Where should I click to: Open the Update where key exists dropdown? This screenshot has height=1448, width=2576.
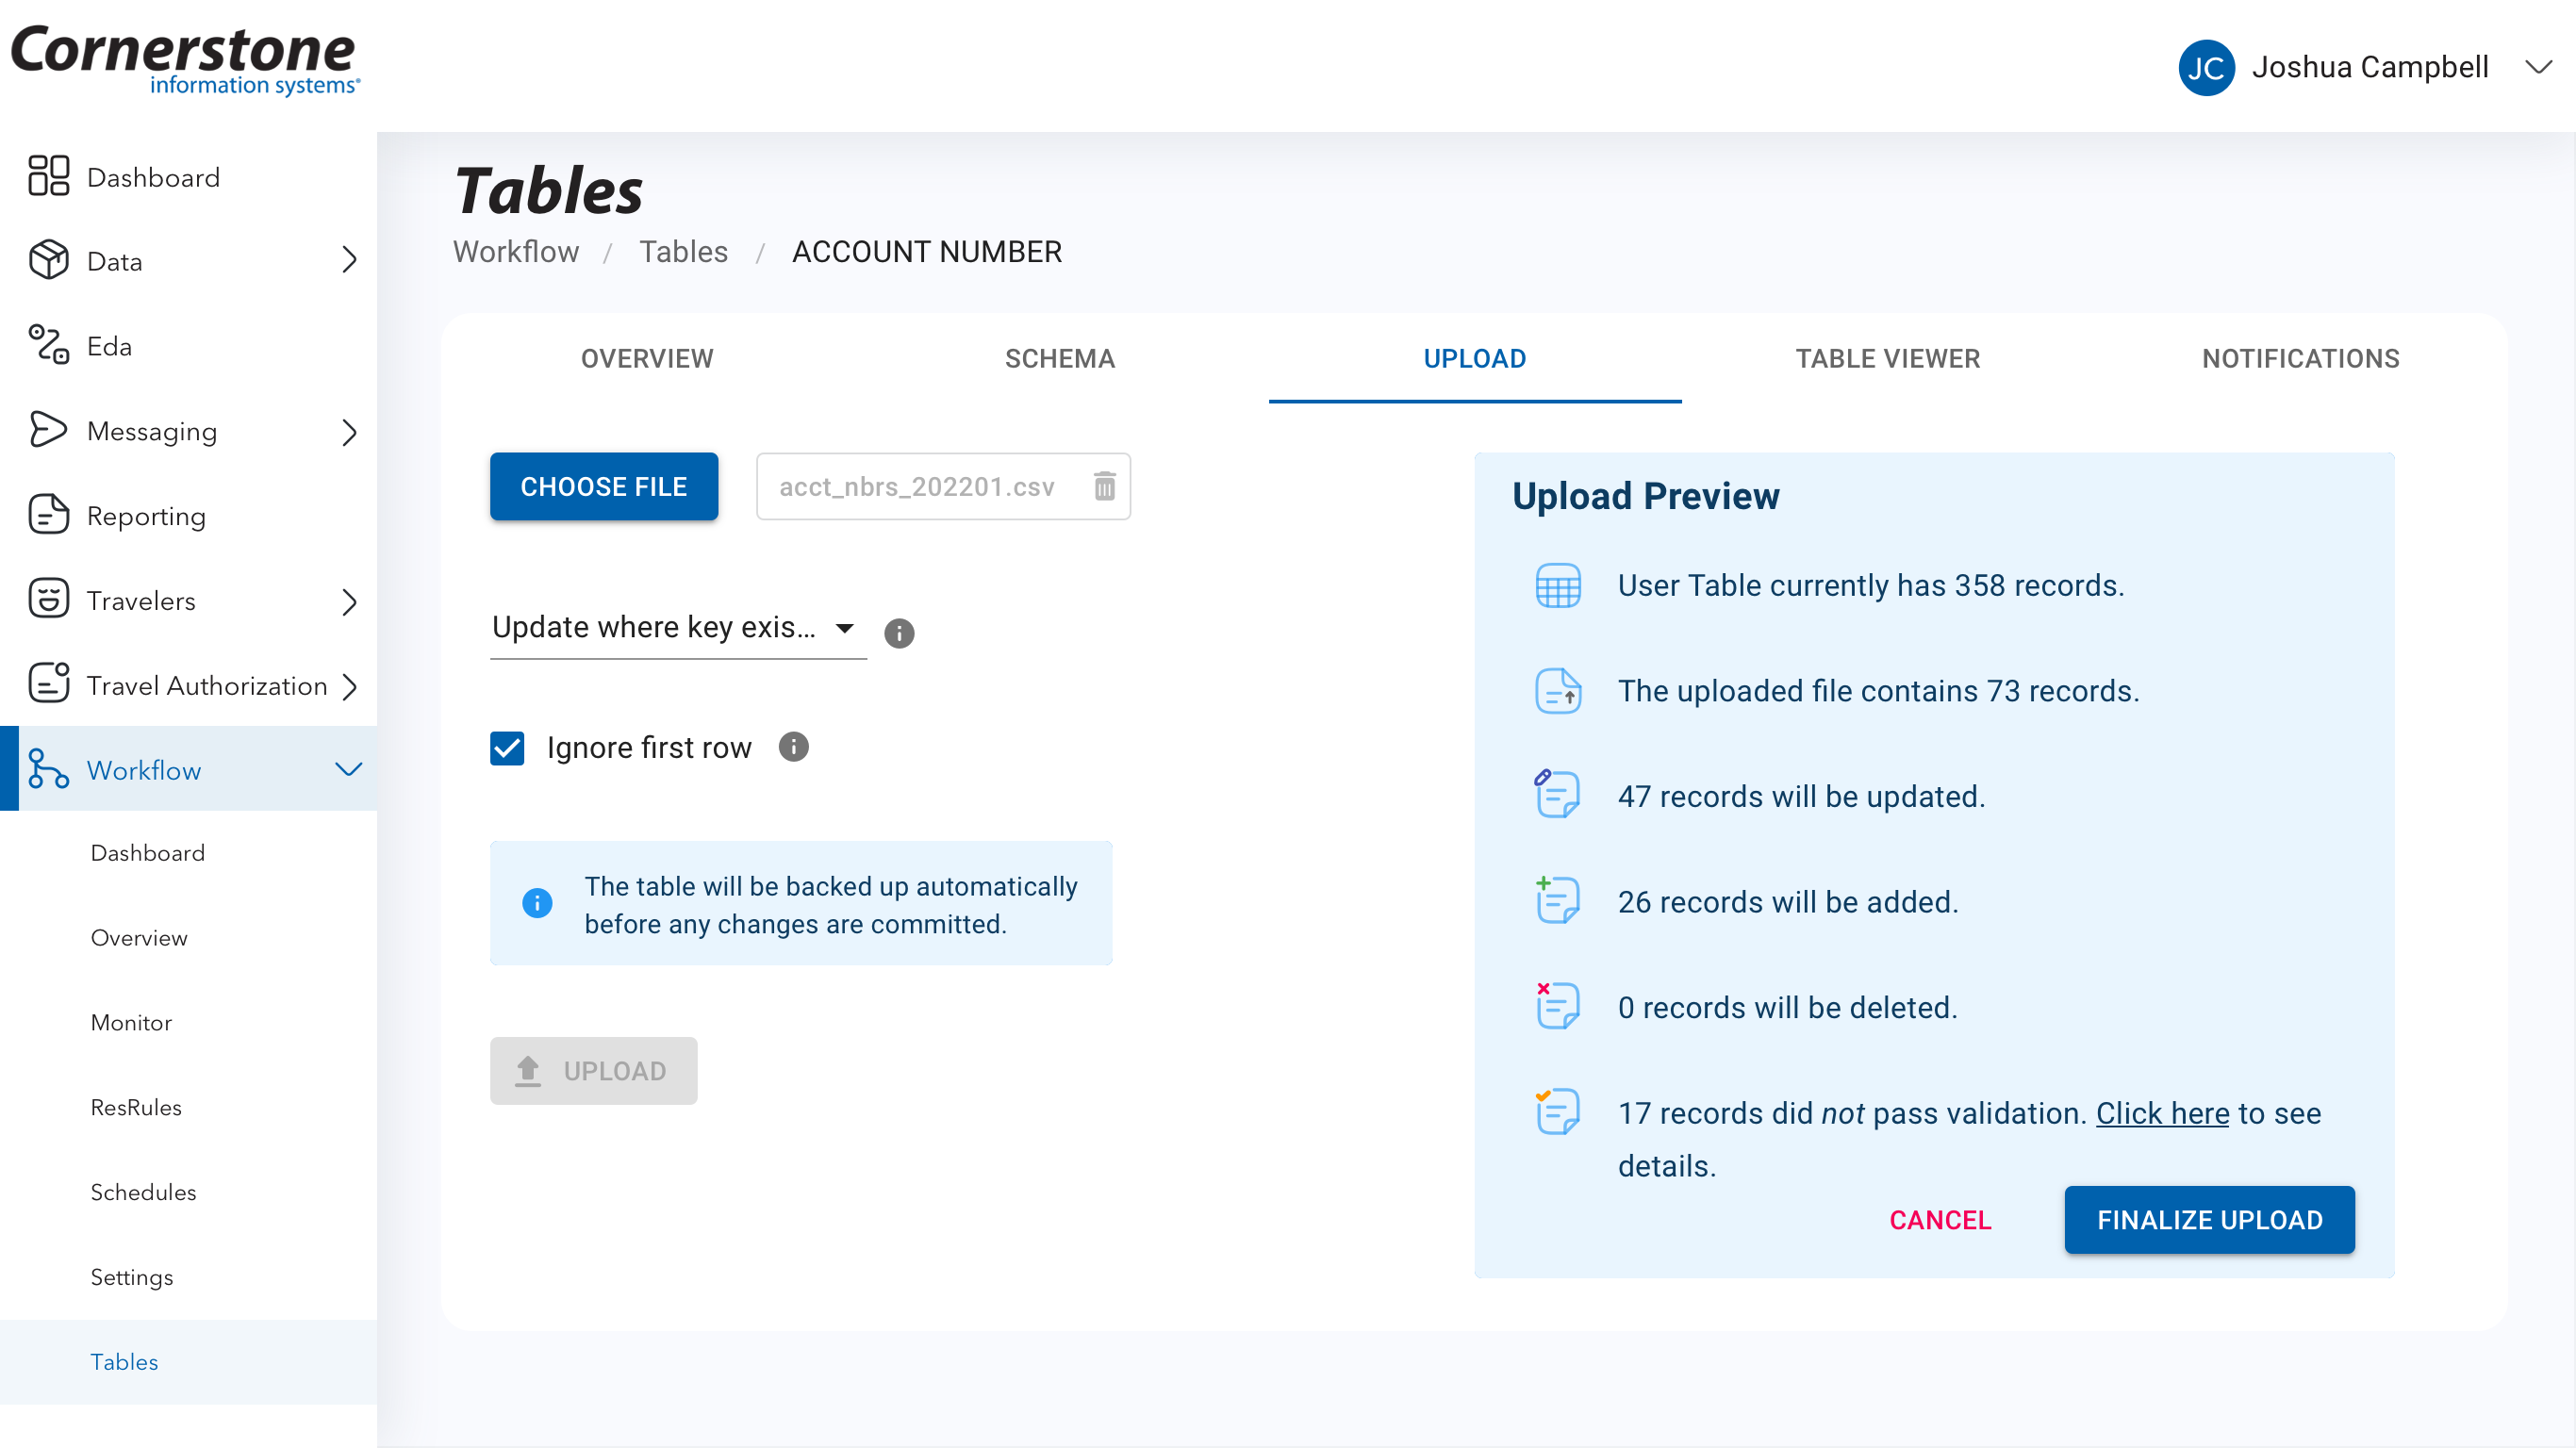tap(677, 627)
